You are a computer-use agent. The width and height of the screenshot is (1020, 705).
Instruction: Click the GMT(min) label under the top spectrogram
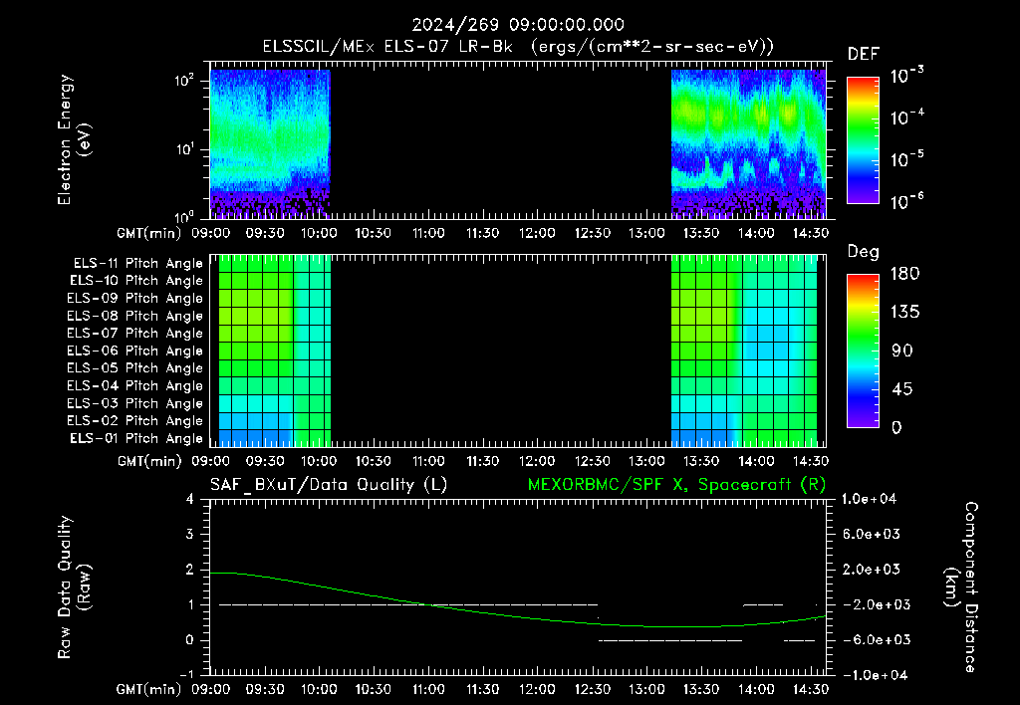(x=149, y=233)
